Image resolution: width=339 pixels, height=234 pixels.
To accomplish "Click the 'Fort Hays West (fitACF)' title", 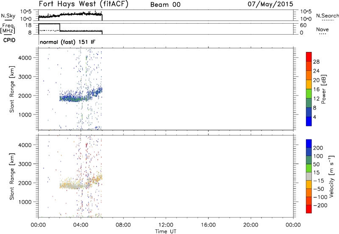I will [x=83, y=4].
